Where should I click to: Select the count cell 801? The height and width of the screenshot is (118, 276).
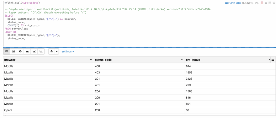pyautogui.click(x=230, y=104)
